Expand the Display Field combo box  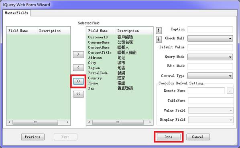pos(211,120)
